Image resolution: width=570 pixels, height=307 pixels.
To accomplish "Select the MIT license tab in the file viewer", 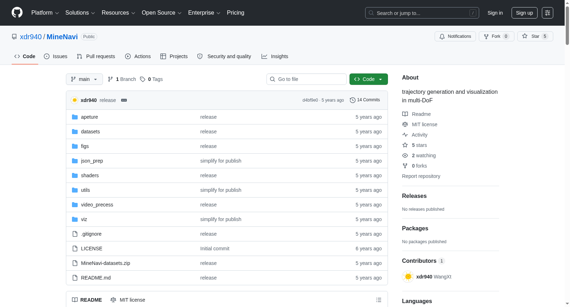I will [128, 300].
